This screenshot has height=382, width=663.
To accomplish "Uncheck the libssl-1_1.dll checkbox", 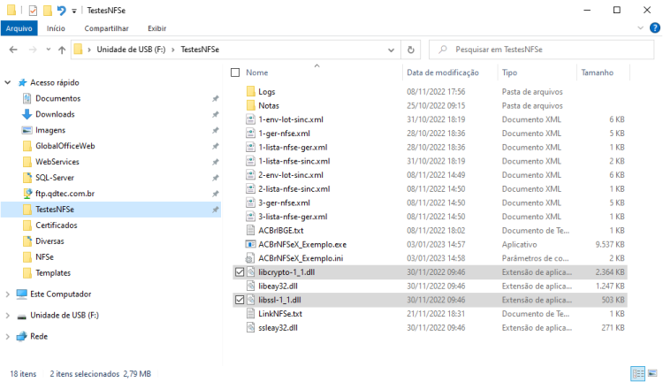I will point(240,300).
